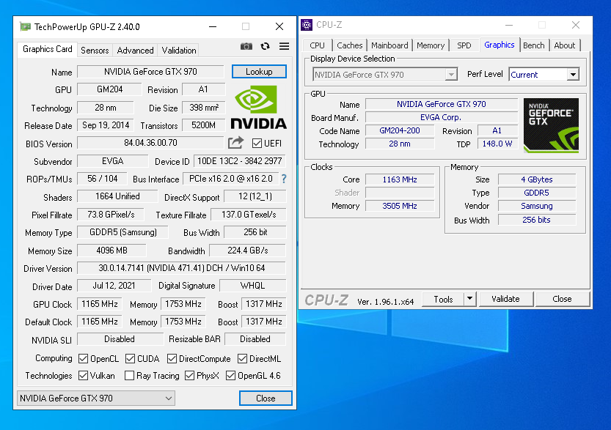
Task: Click the GPU-Z title bar app icon
Action: click(26, 27)
